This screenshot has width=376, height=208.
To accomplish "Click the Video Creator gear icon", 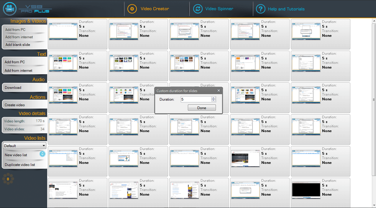I will [x=132, y=9].
